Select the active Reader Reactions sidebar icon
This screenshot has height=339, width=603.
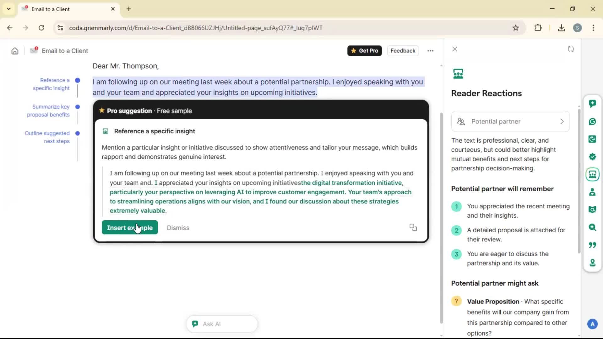(x=592, y=175)
